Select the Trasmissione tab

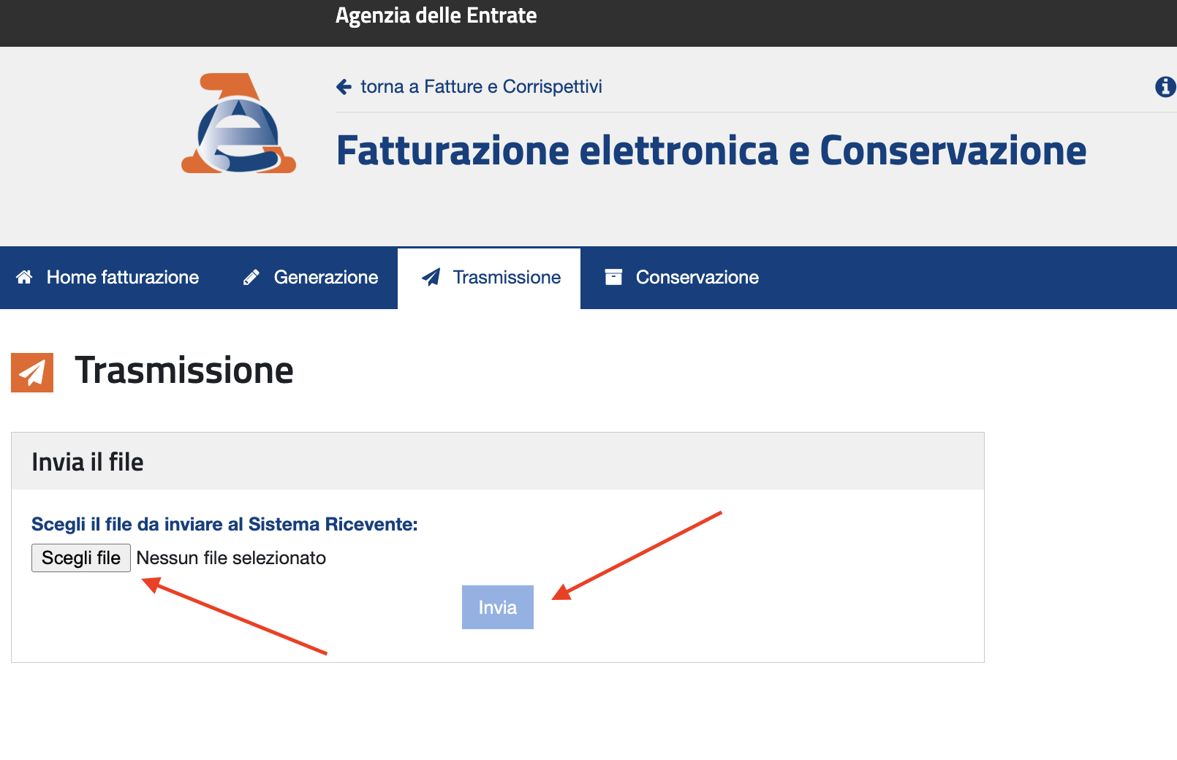pyautogui.click(x=489, y=278)
